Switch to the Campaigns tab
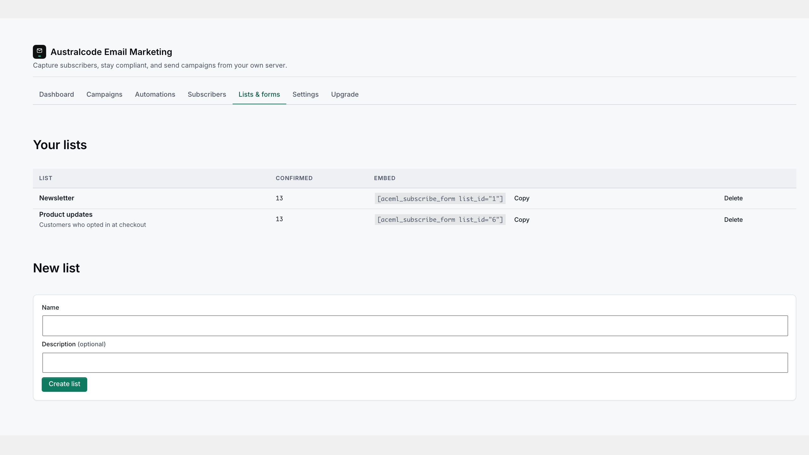Screen dimensions: 809x455 click(104, 94)
